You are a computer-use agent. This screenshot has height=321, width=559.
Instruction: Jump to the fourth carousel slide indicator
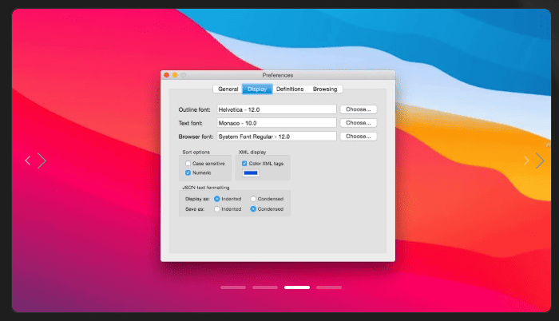point(329,287)
